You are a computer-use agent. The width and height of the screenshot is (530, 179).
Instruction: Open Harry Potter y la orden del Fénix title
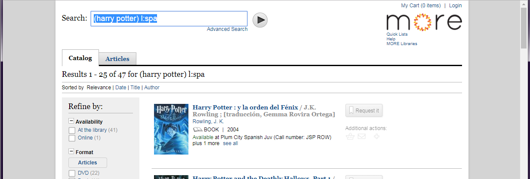(245, 107)
